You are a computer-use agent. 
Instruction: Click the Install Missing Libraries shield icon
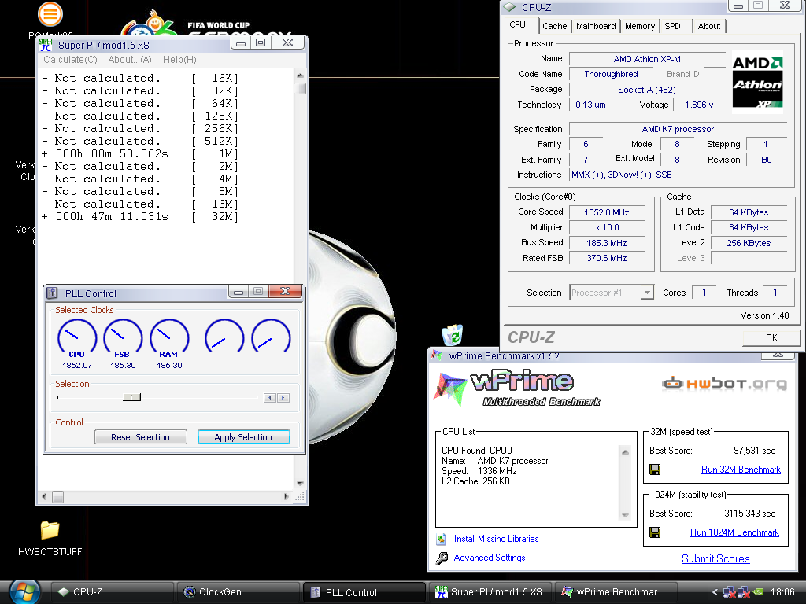441,539
